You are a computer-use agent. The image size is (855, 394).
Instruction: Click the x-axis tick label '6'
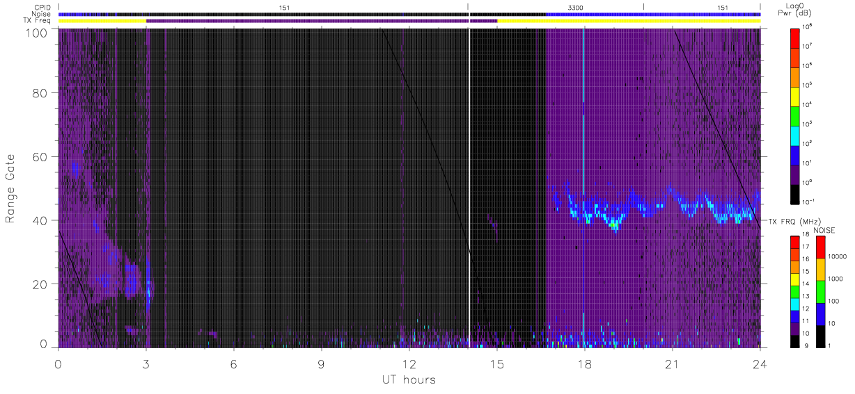pyautogui.click(x=234, y=364)
